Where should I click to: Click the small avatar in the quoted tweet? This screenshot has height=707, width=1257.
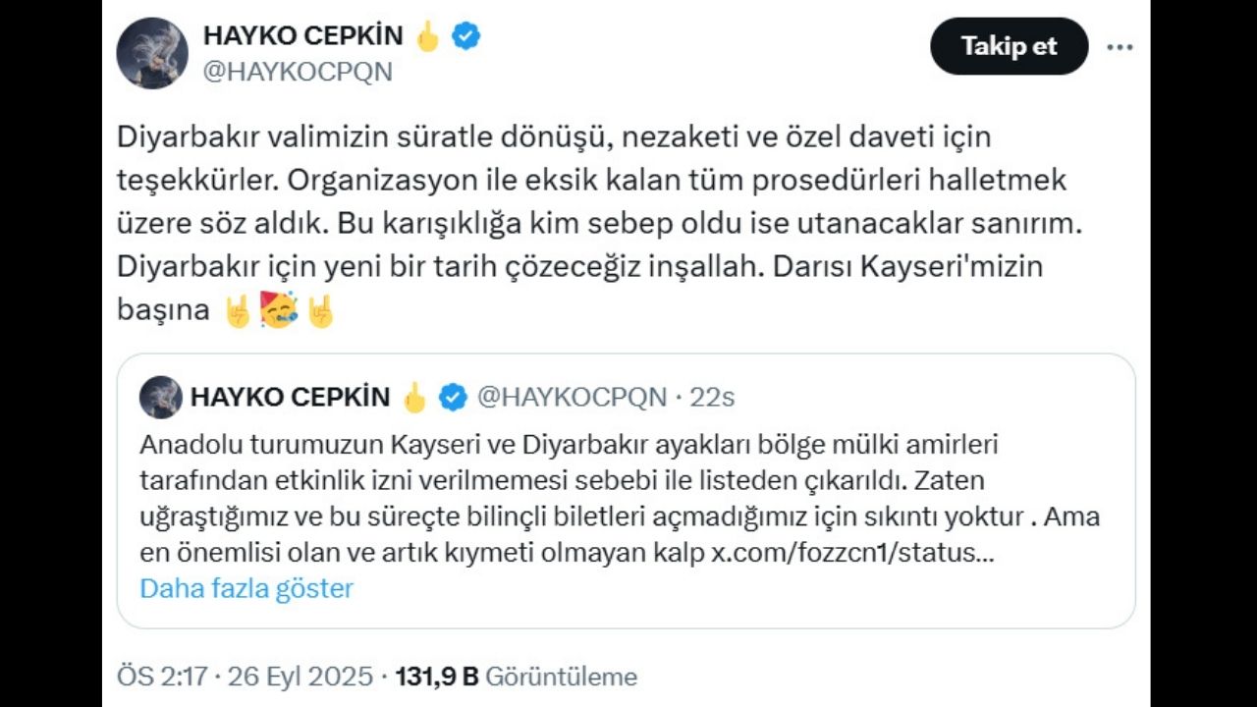161,397
